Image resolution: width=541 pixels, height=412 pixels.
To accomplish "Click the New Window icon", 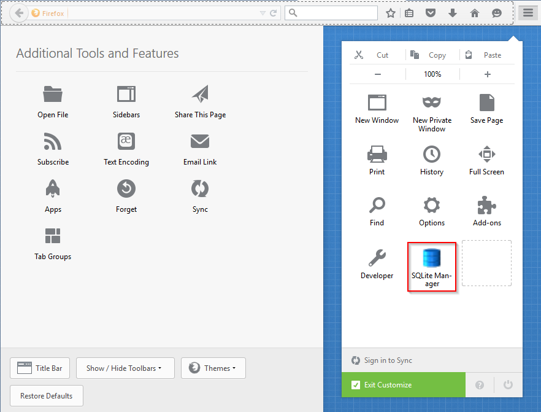I will pos(377,102).
